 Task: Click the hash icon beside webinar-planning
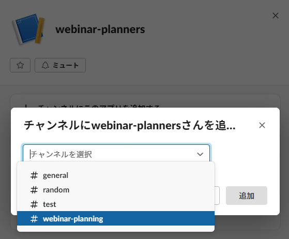point(34,219)
